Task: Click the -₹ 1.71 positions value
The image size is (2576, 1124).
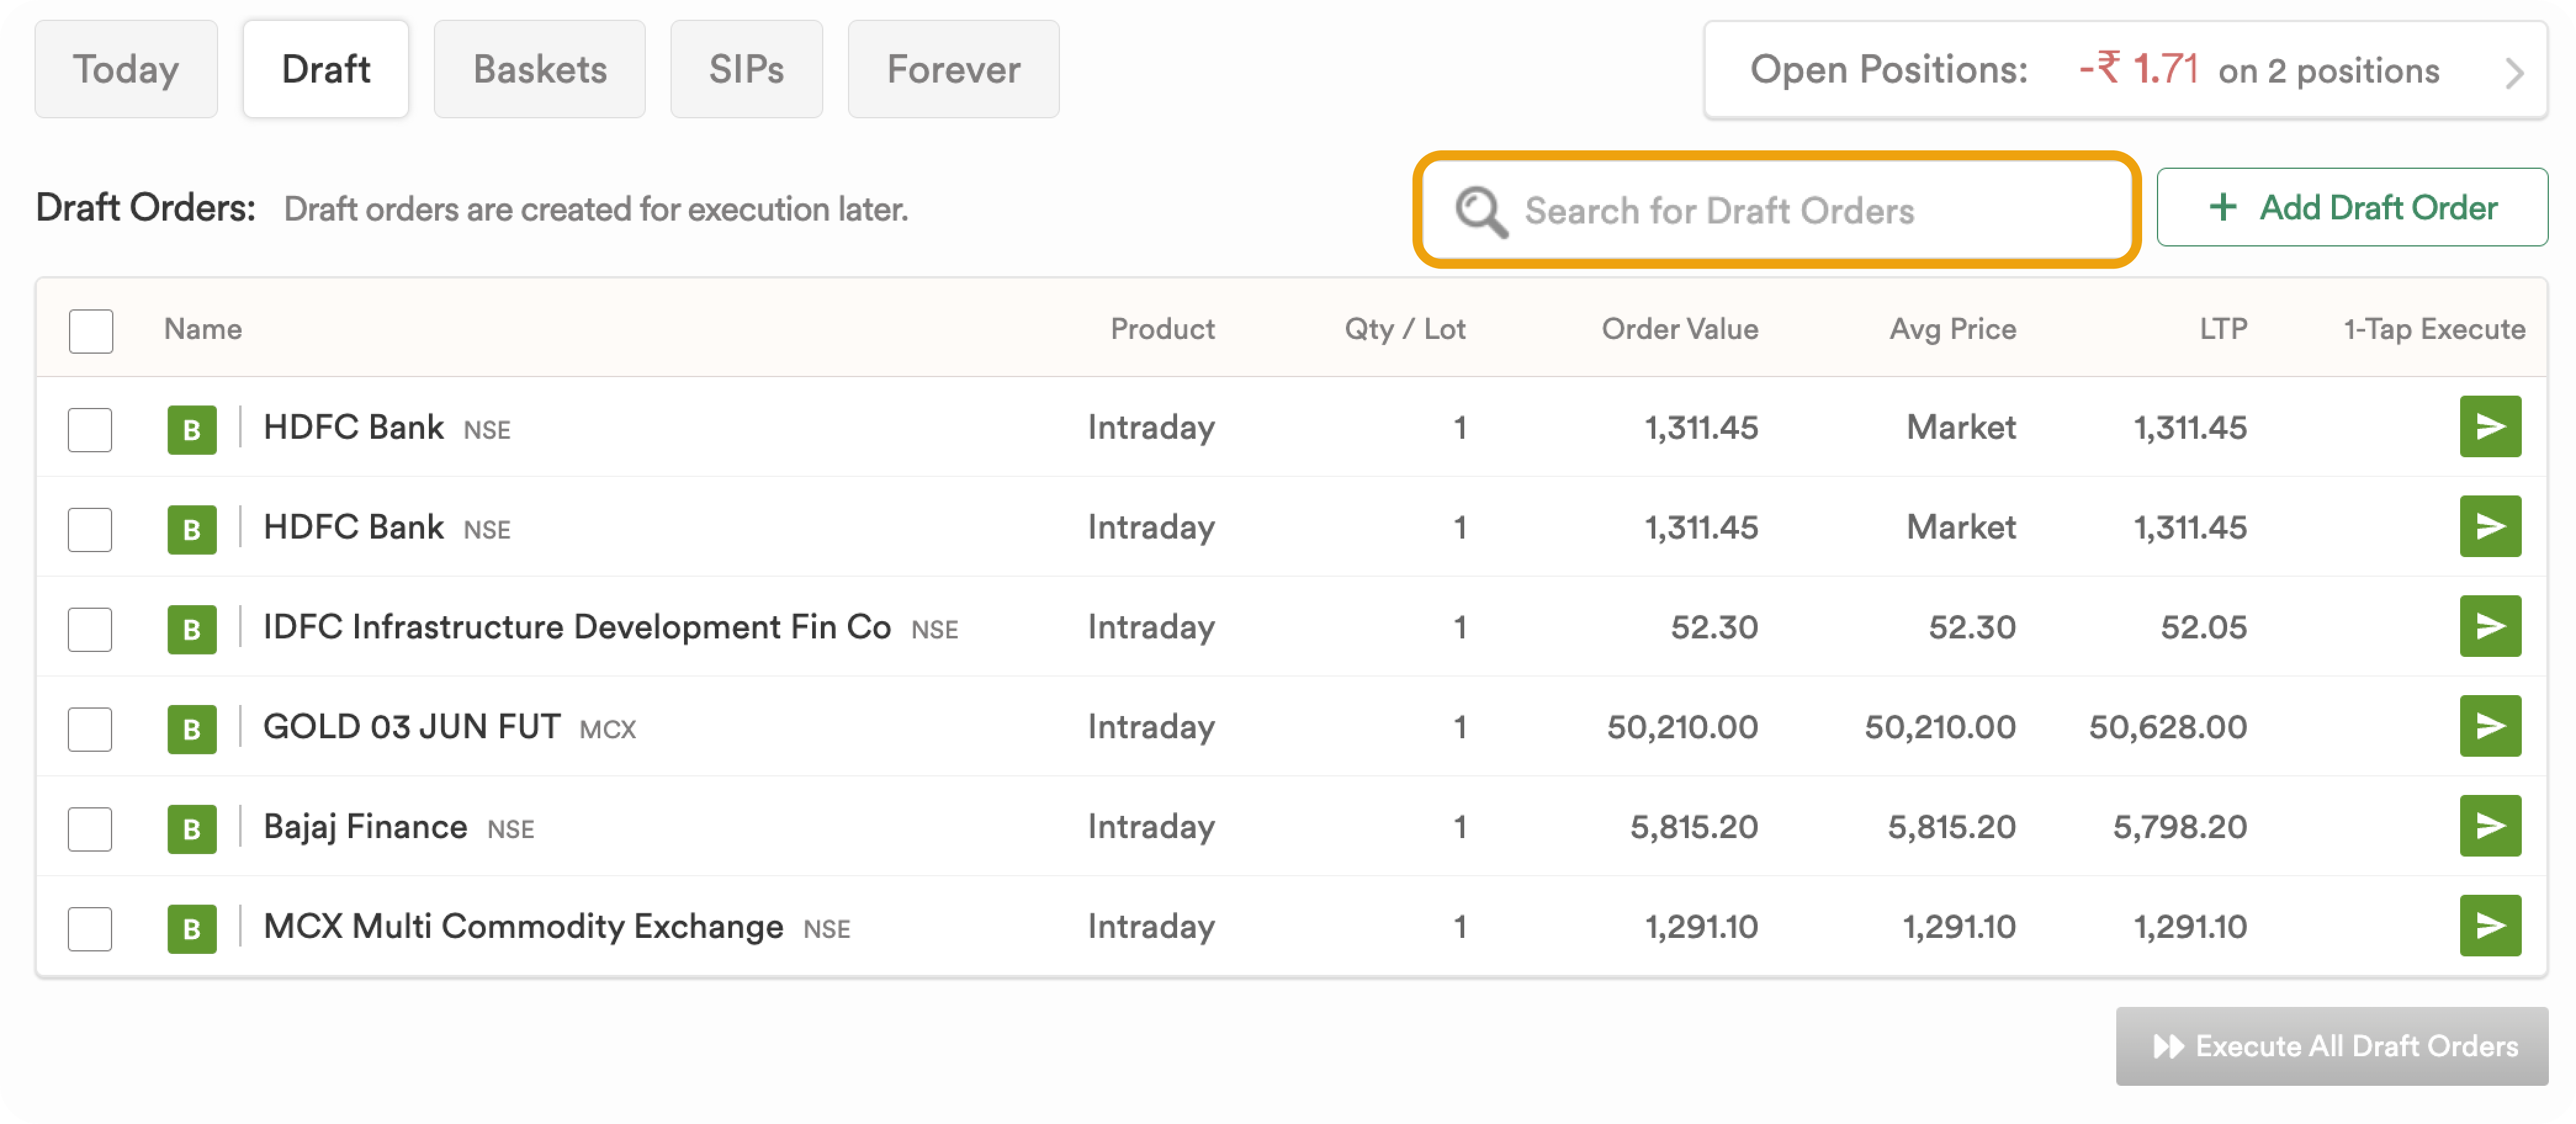Action: (2138, 69)
